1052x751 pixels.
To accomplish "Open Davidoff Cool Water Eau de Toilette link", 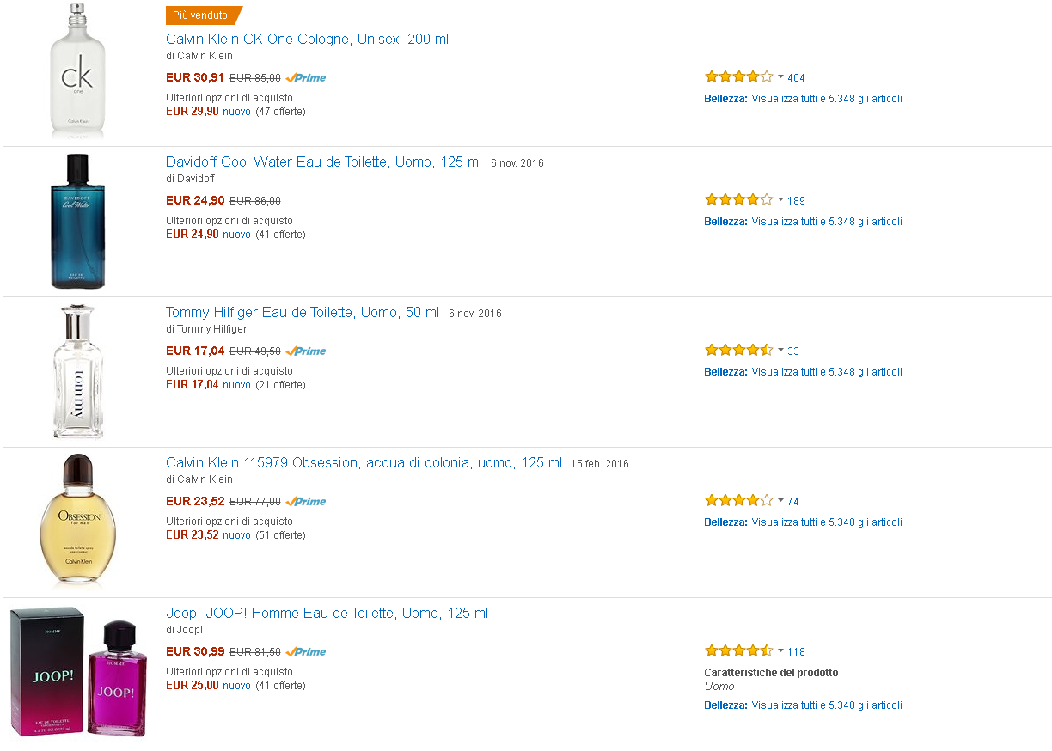I will (x=323, y=162).
